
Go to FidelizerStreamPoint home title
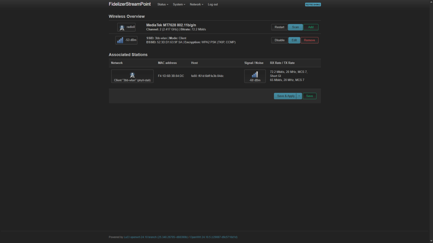point(129,4)
